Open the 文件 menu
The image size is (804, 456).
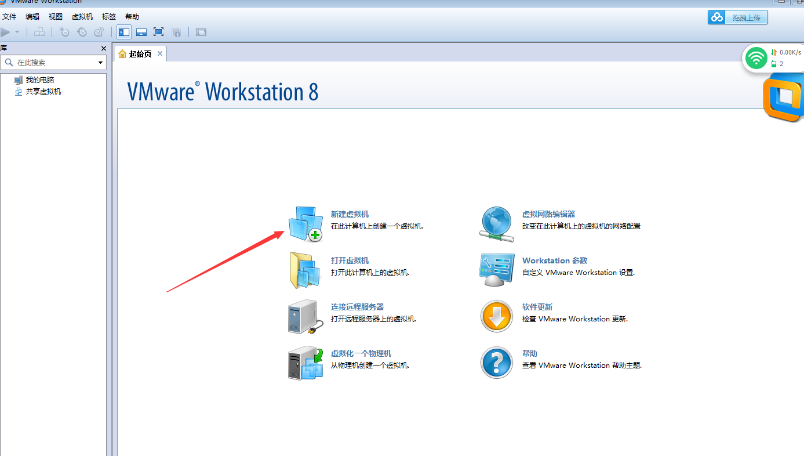[x=9, y=17]
